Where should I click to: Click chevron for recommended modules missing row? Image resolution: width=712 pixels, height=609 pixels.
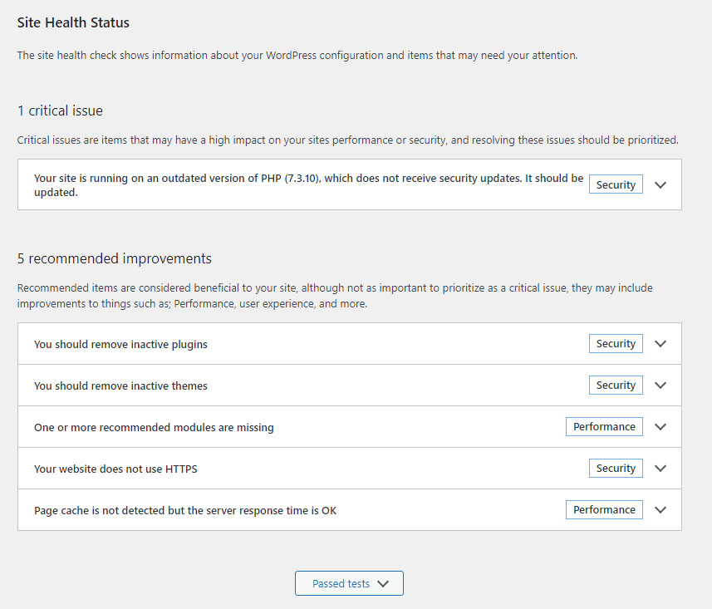[660, 427]
